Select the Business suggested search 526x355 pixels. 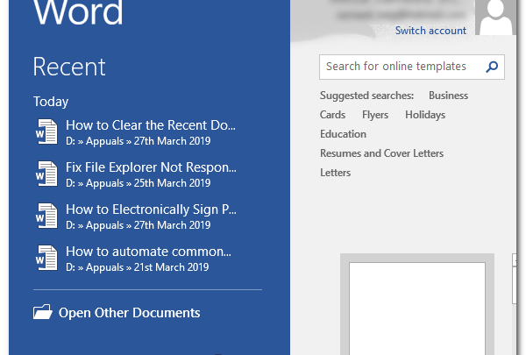[448, 96]
